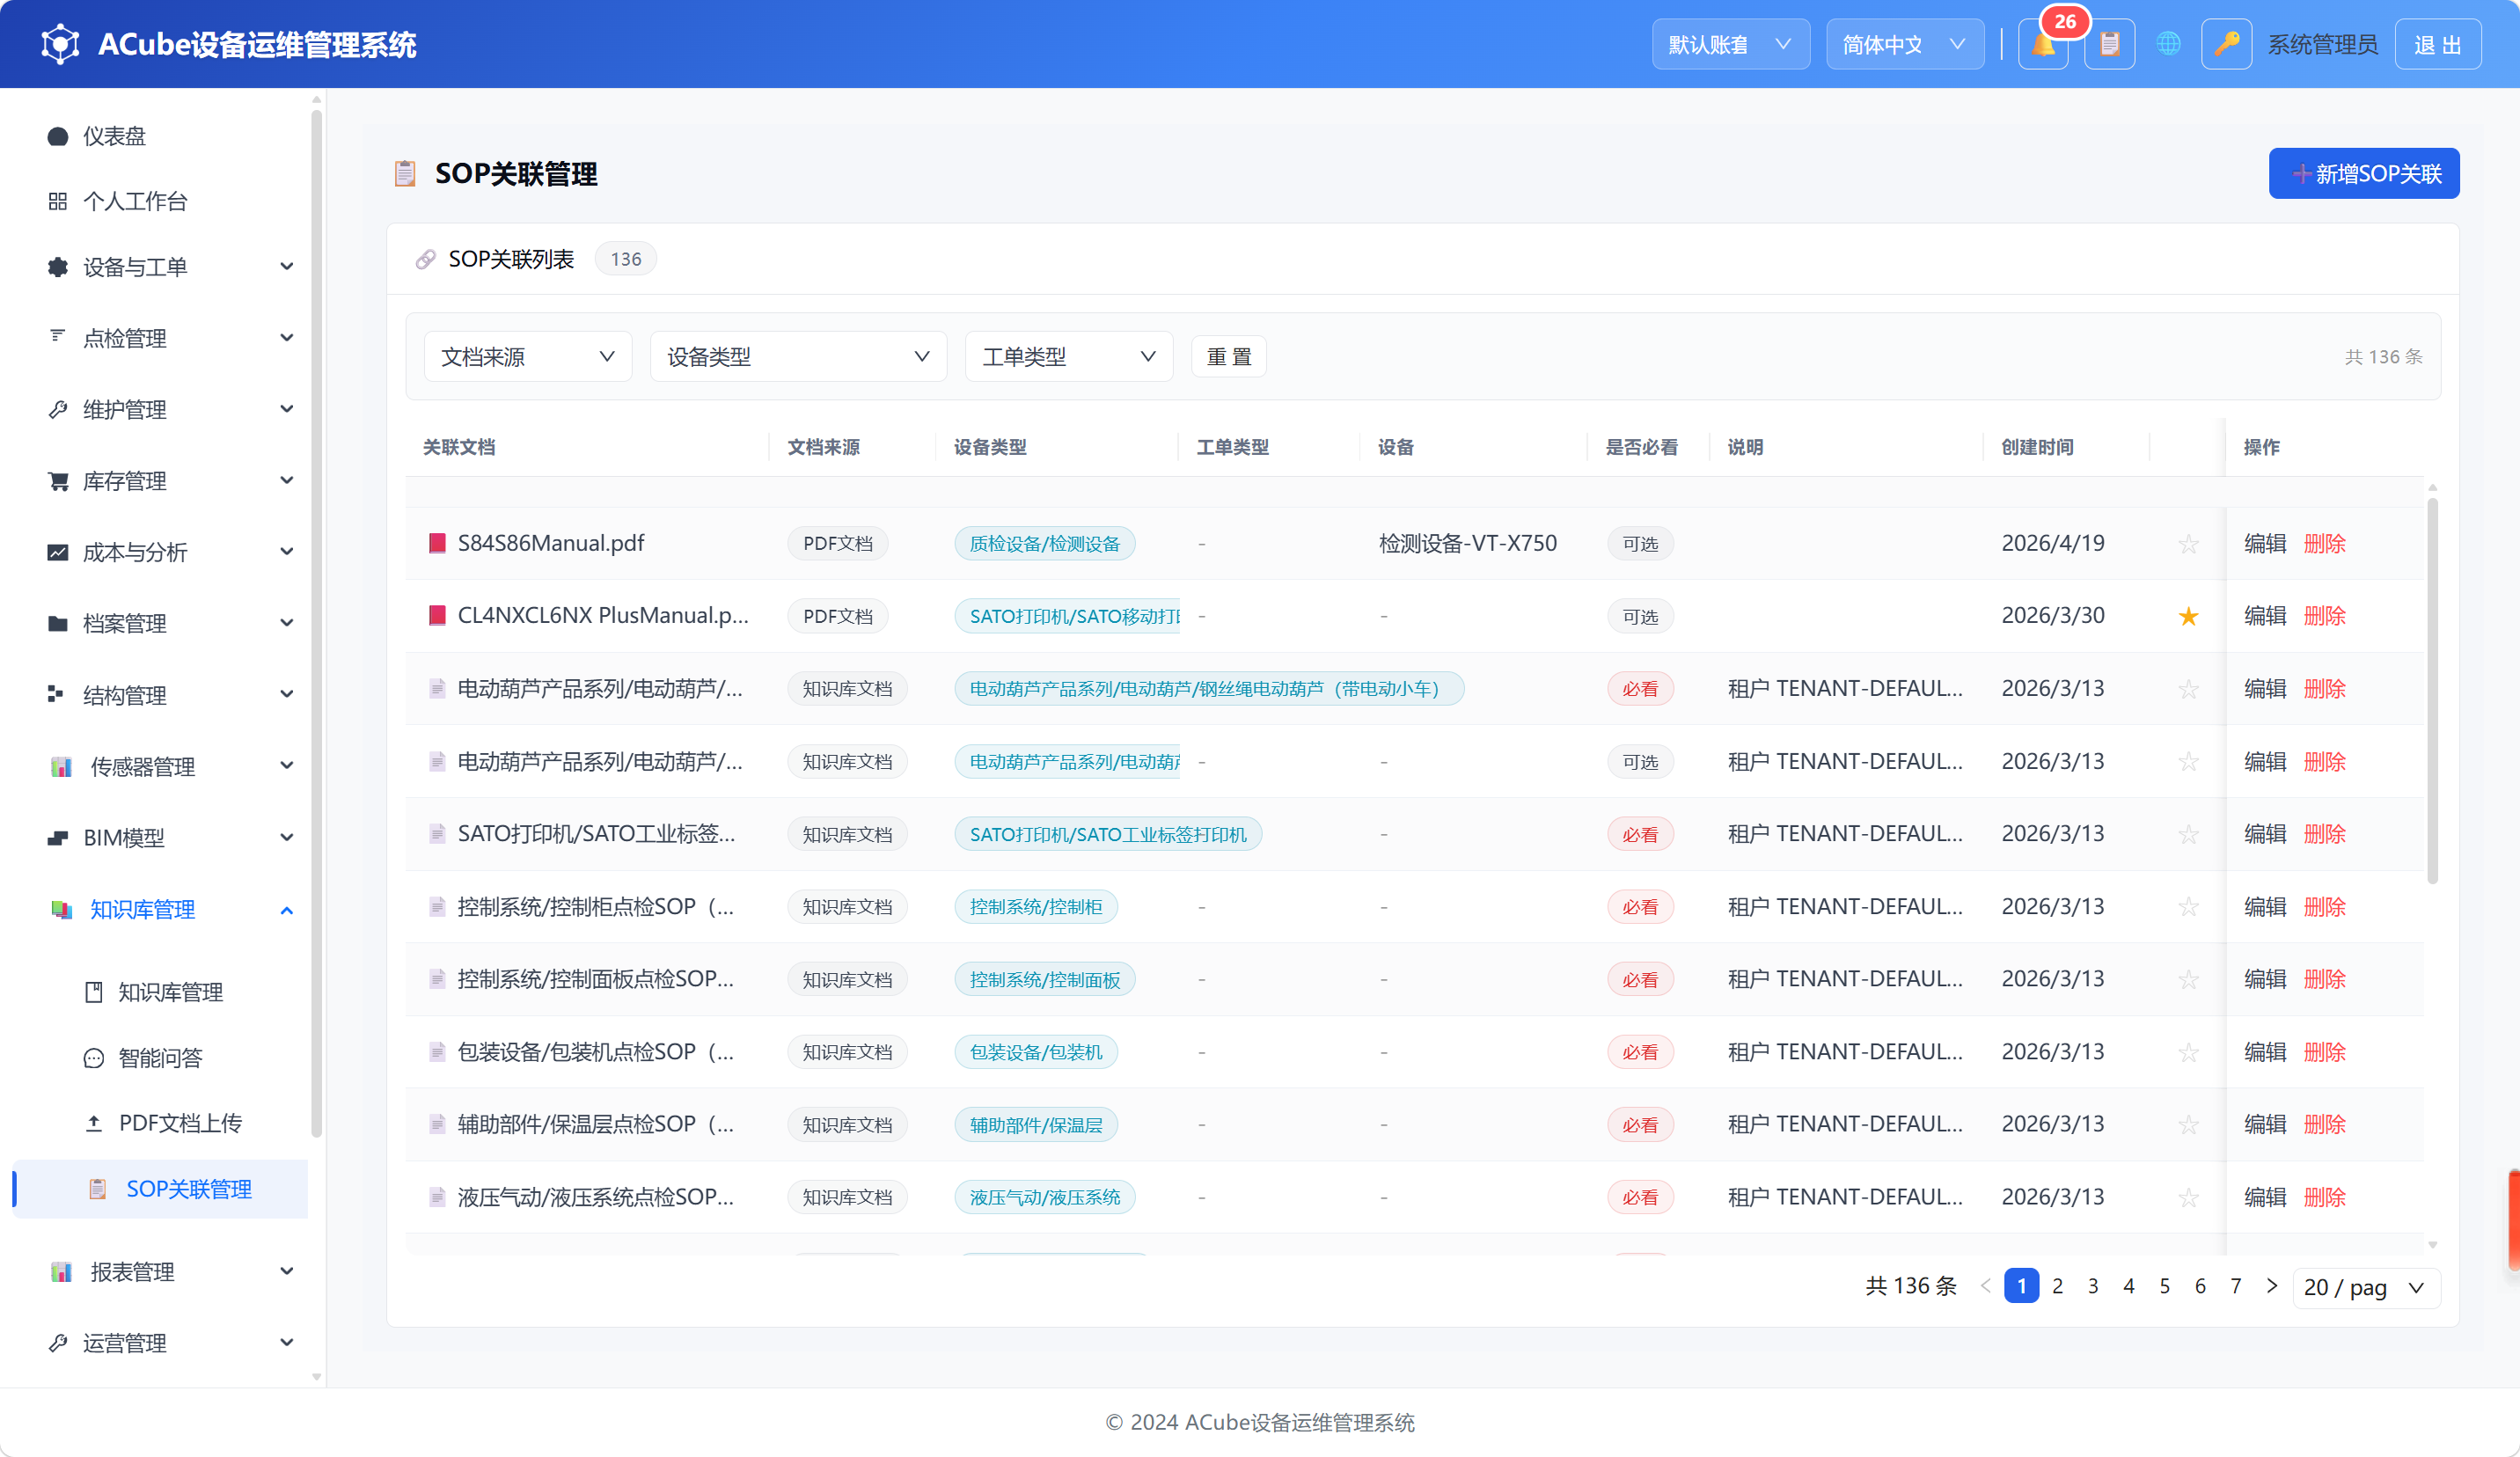Click the 新增SOP关联 button
The width and height of the screenshot is (2520, 1457).
click(2363, 174)
